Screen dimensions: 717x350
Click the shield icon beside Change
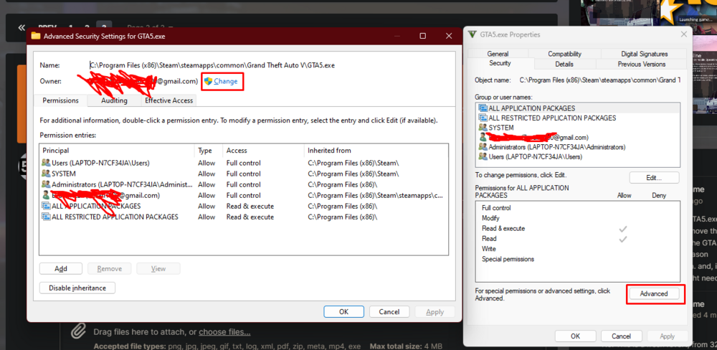pyautogui.click(x=209, y=81)
